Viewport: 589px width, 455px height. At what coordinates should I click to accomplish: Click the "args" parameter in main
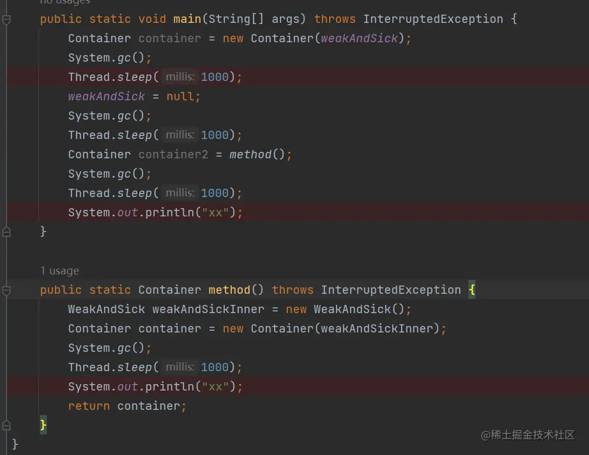click(x=285, y=19)
